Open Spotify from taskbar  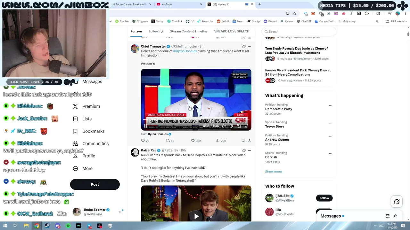point(68,226)
